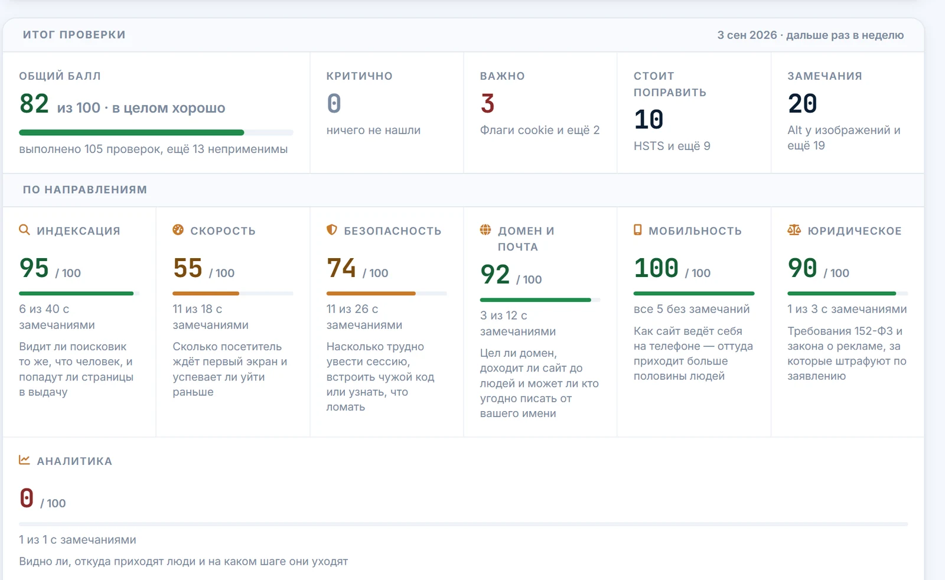Click the Безопасность score 74
Viewport: 945px width, 580px height.
(x=341, y=268)
